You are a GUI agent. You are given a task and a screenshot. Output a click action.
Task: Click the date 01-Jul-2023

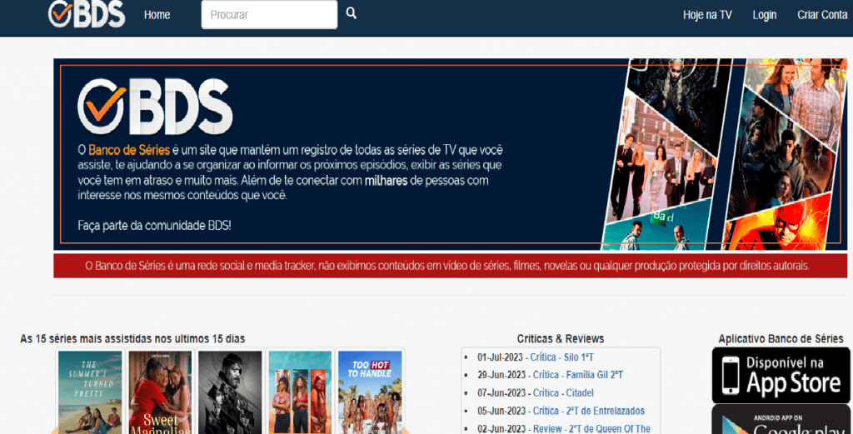(500, 357)
